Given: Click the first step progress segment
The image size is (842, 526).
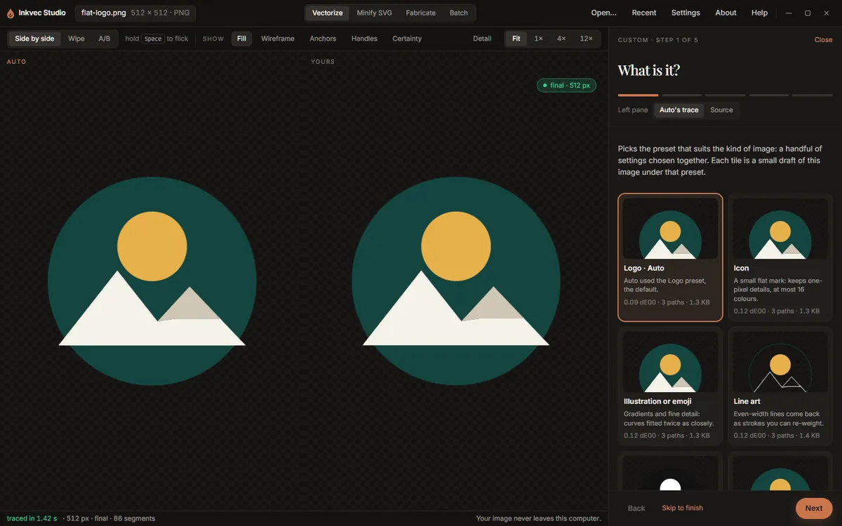Looking at the screenshot, I should pos(638,95).
